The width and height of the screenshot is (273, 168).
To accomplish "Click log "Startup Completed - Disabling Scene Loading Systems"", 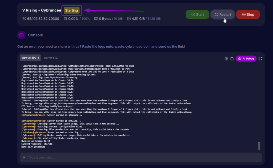I will point(64,74).
